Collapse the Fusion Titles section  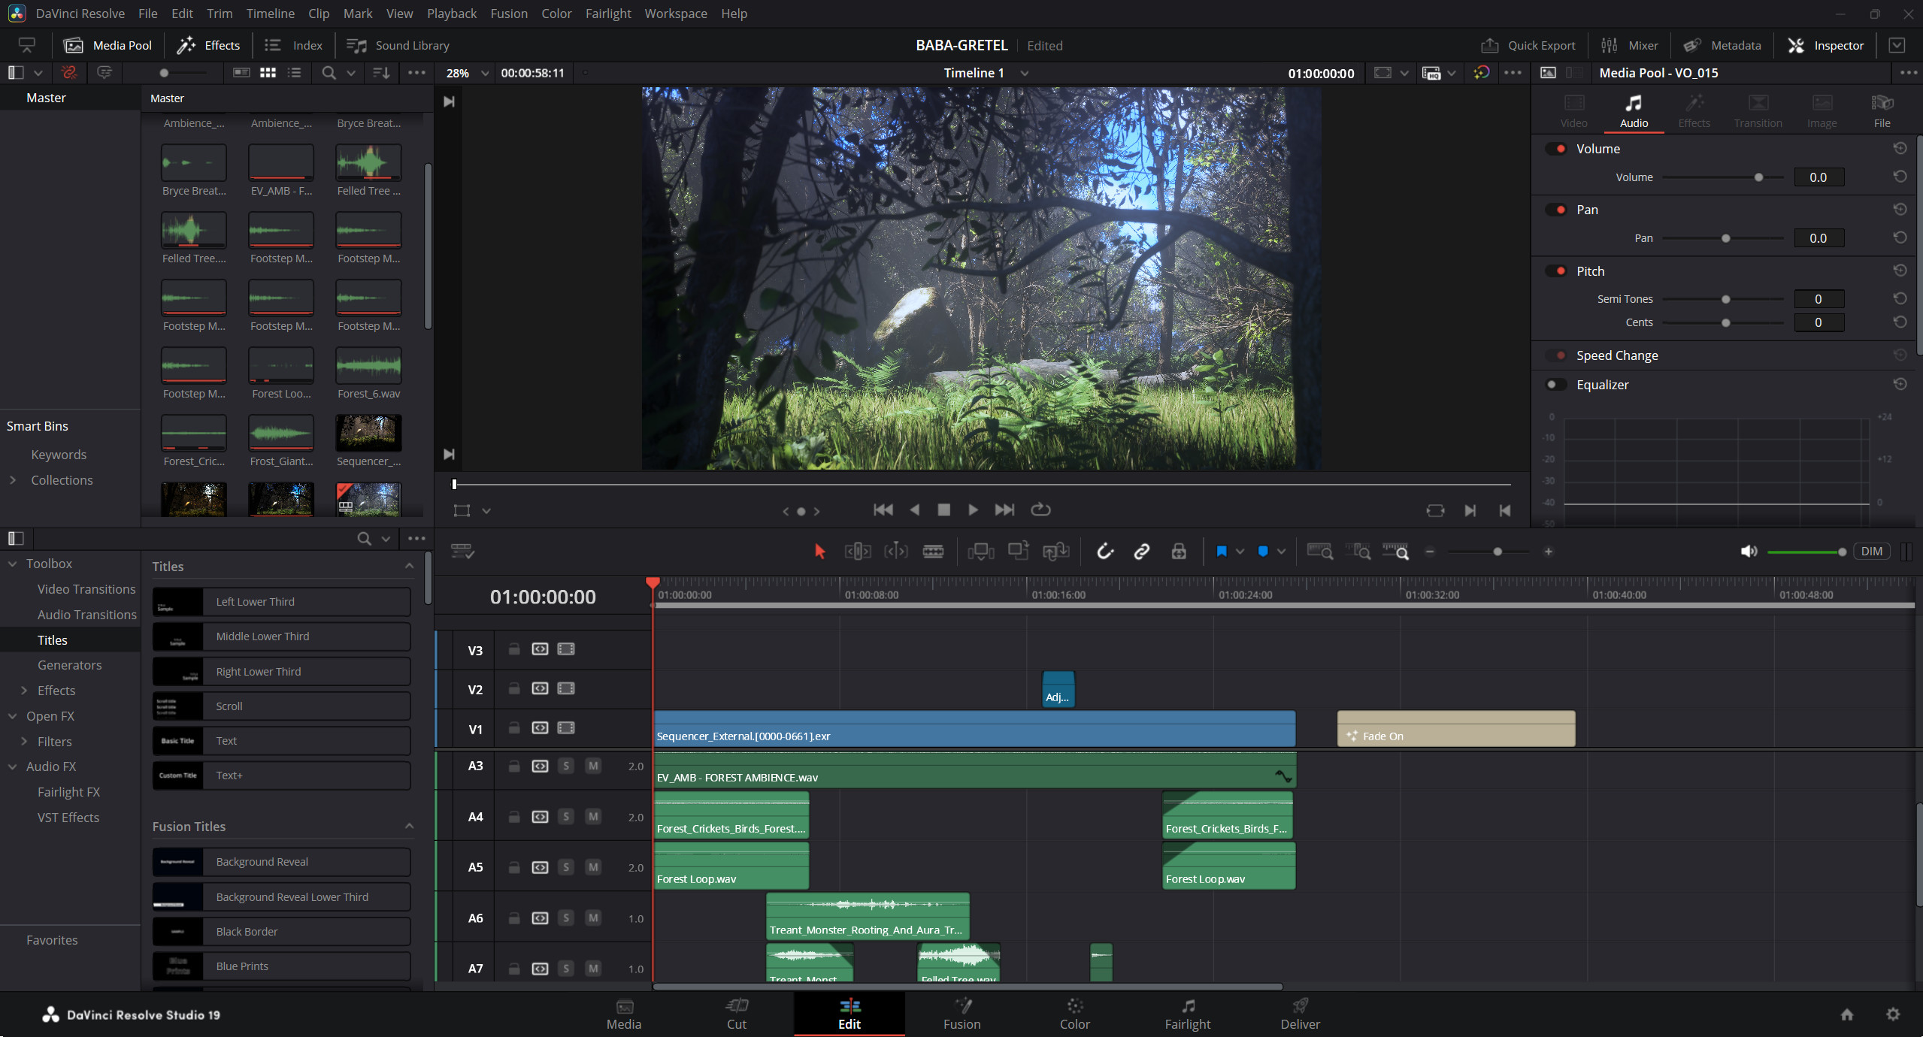click(409, 826)
